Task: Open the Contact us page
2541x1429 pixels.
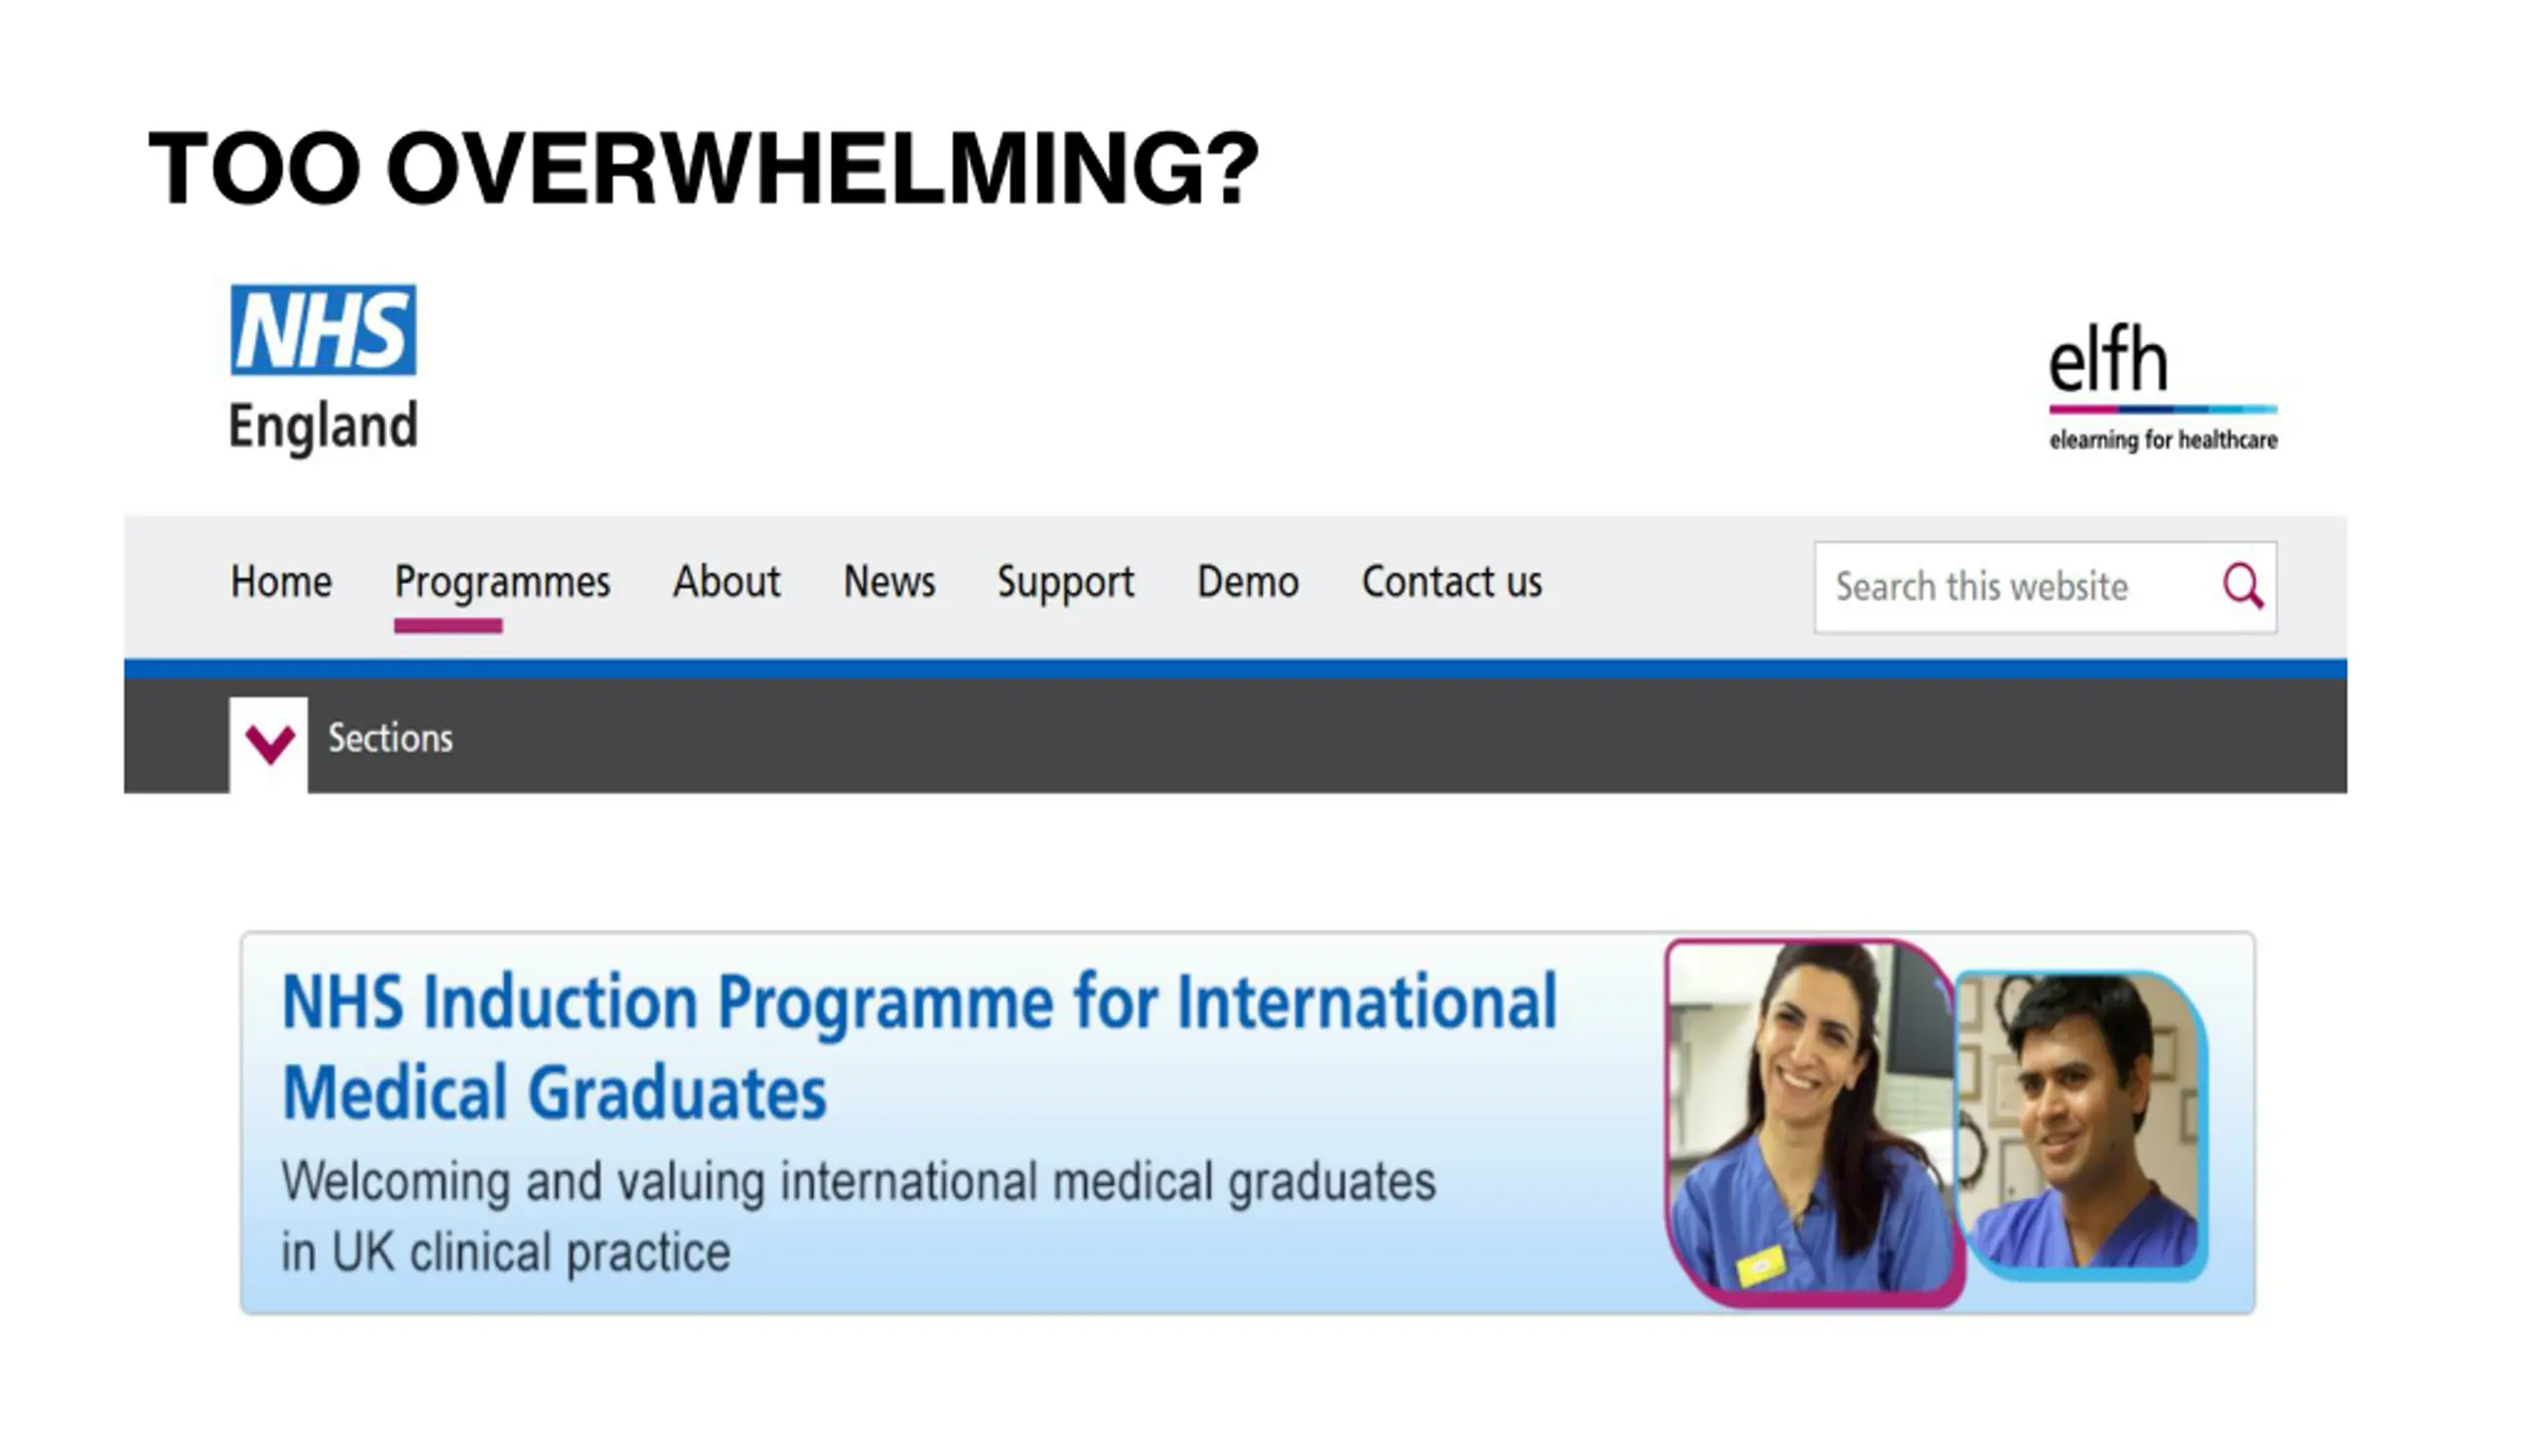Action: click(1452, 582)
